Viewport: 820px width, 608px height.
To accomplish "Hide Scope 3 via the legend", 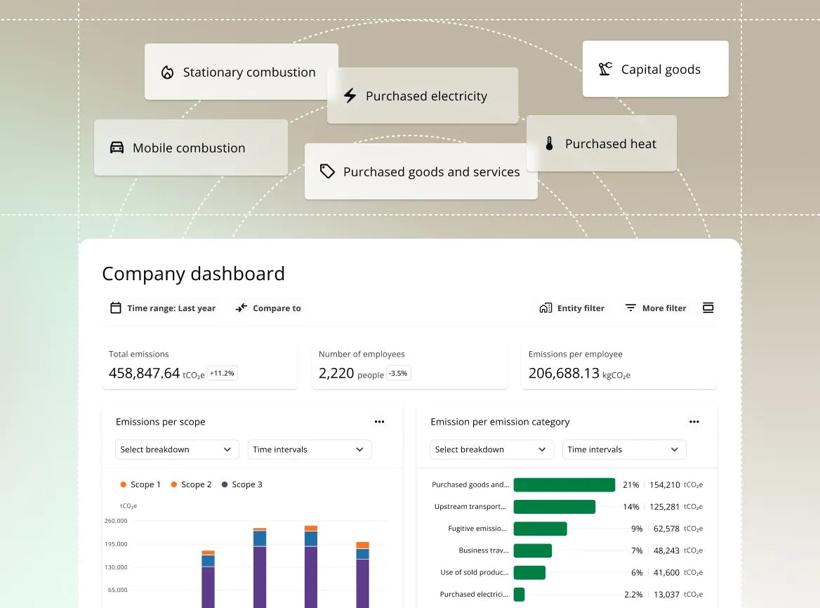I will [x=242, y=484].
